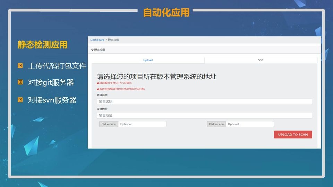Click the 静态扫描 breadcrumb text
This screenshot has width=333, height=187.
click(113, 40)
